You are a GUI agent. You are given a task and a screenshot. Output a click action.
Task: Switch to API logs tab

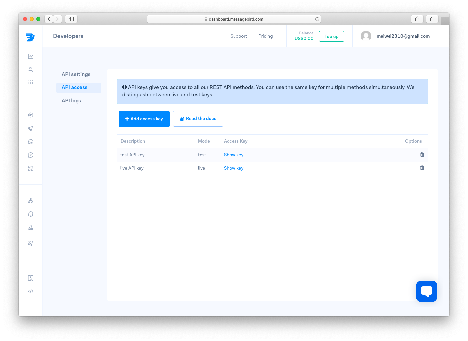pos(71,101)
